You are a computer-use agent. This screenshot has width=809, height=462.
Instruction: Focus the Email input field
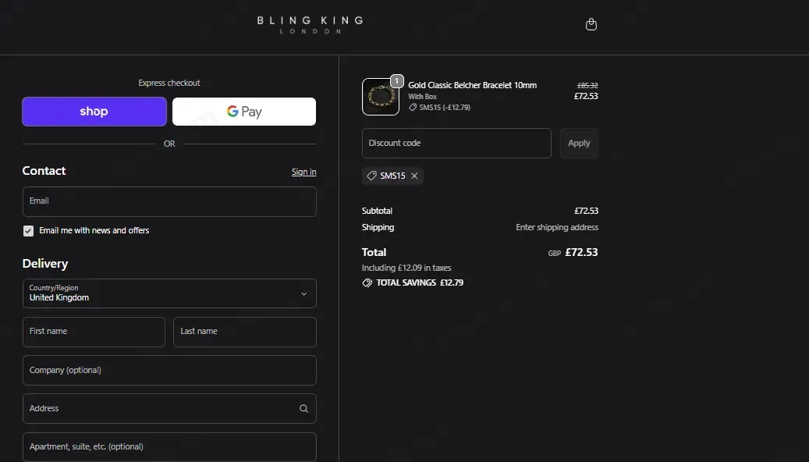pyautogui.click(x=169, y=202)
